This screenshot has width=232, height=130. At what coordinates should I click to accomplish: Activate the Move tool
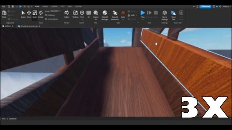(29, 13)
